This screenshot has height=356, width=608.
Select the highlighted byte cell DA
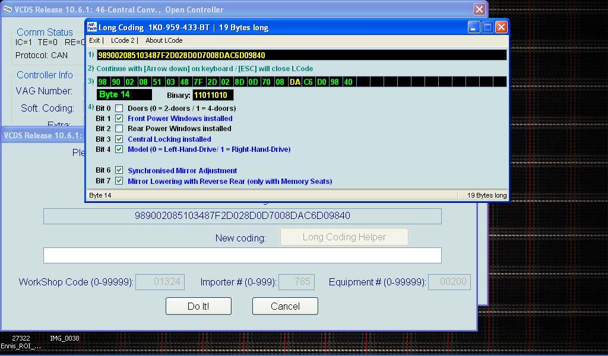coord(295,82)
